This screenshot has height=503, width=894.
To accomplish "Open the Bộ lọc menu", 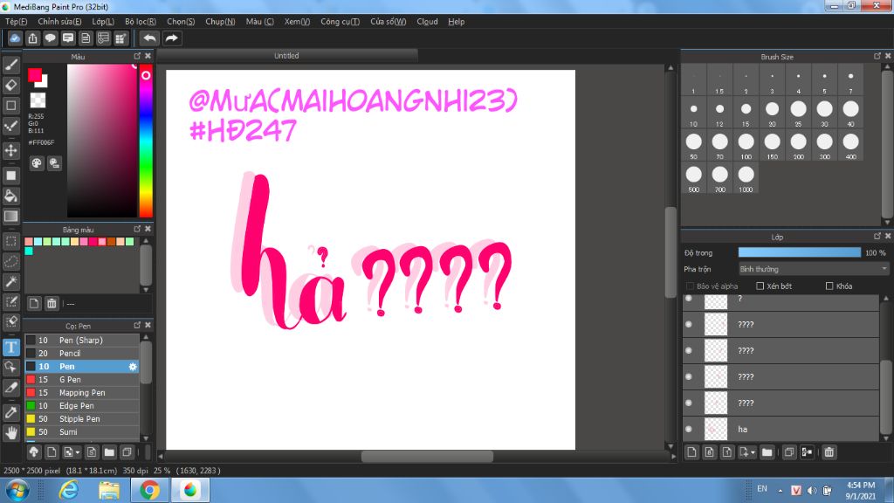I will 141,22.
